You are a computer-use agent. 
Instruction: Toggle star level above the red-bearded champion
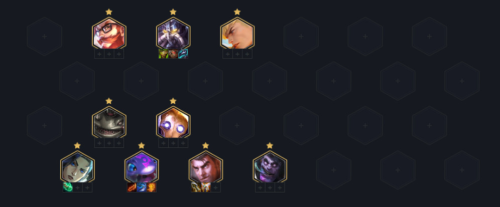[x=109, y=12]
